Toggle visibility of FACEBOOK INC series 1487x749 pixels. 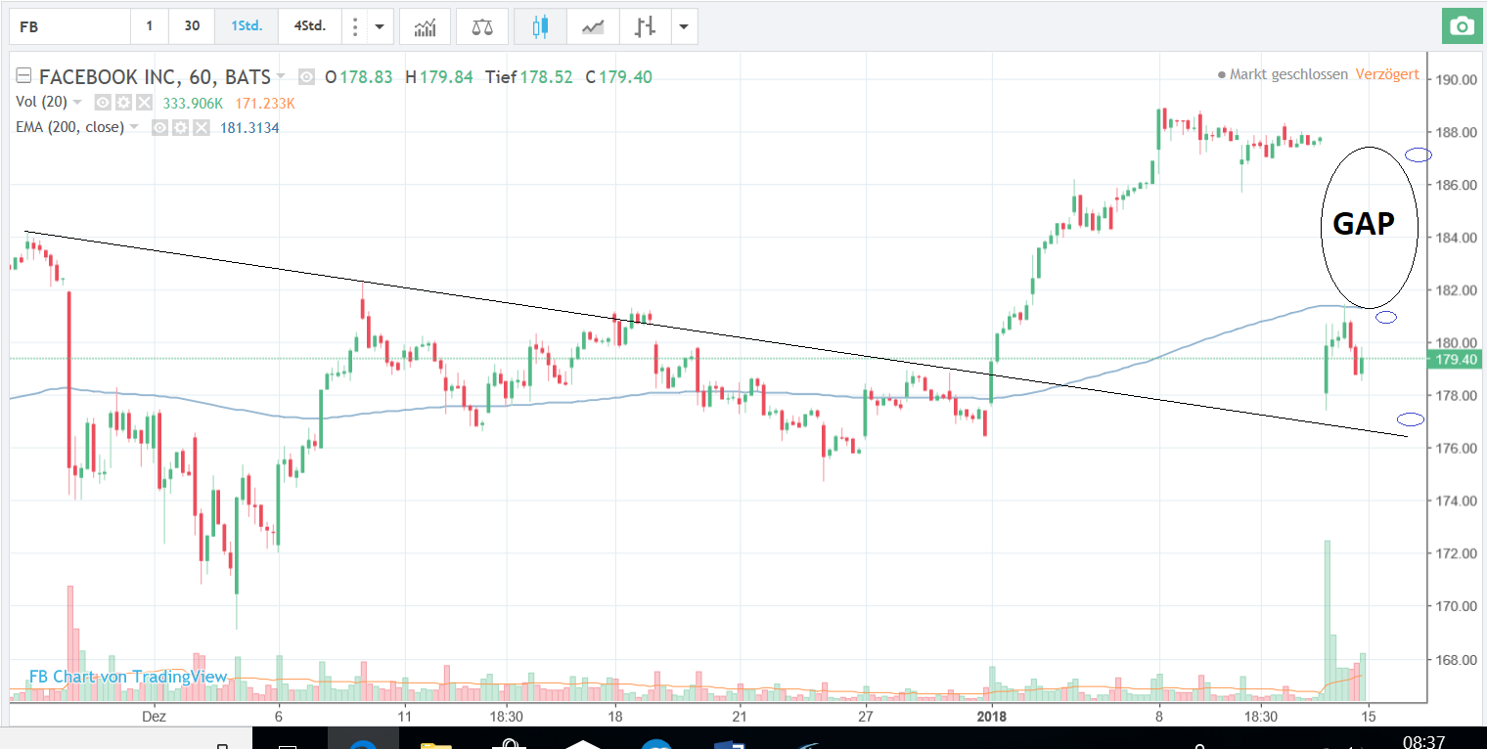point(307,77)
